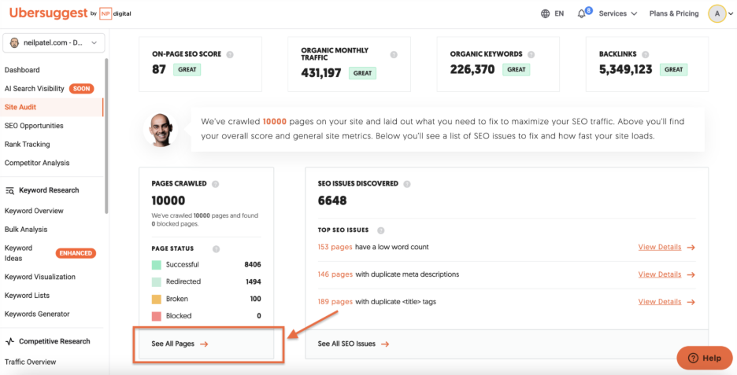
Task: Click 146 pages link
Action: (x=335, y=274)
